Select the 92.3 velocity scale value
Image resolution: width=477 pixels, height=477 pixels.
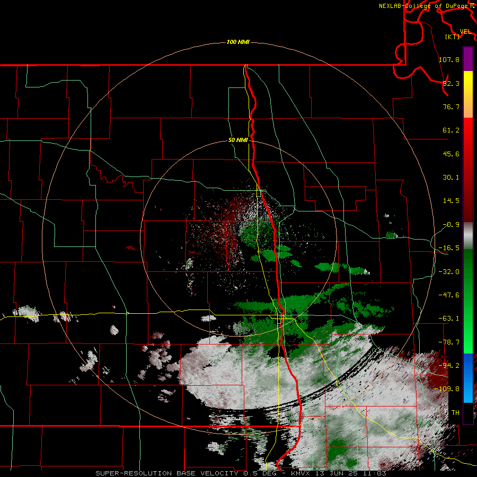pyautogui.click(x=451, y=83)
